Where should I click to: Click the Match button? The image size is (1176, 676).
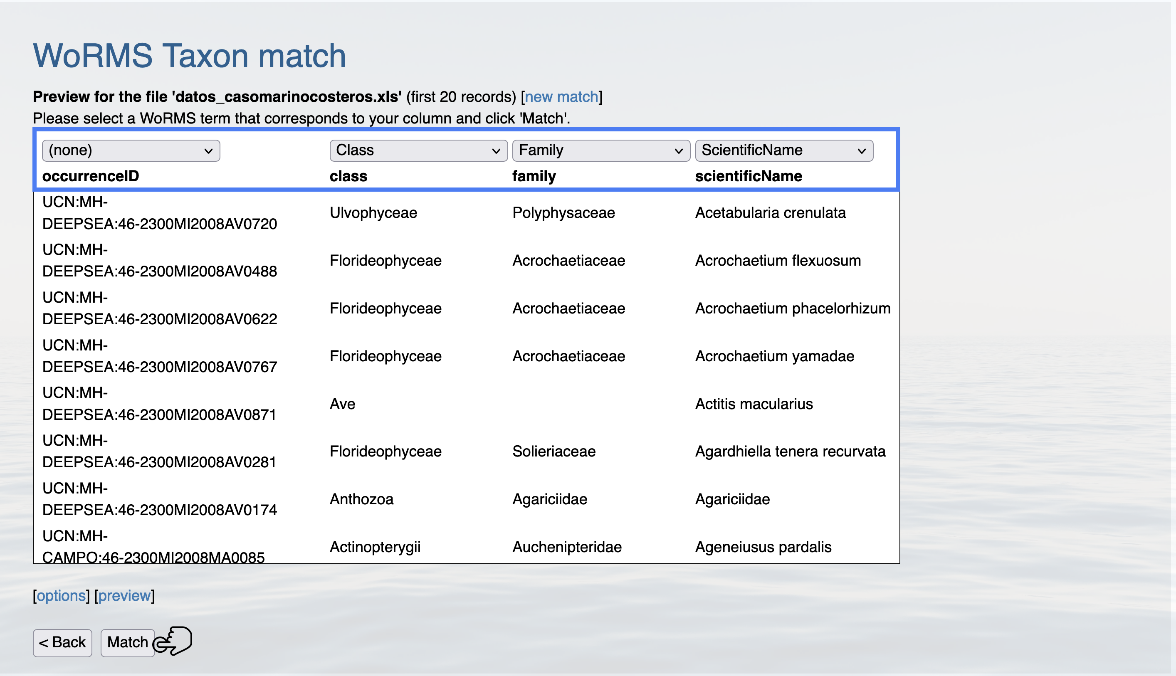(x=127, y=642)
